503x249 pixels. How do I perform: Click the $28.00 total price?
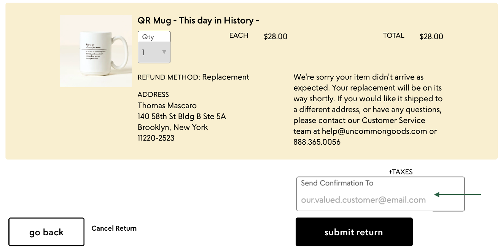[431, 37]
